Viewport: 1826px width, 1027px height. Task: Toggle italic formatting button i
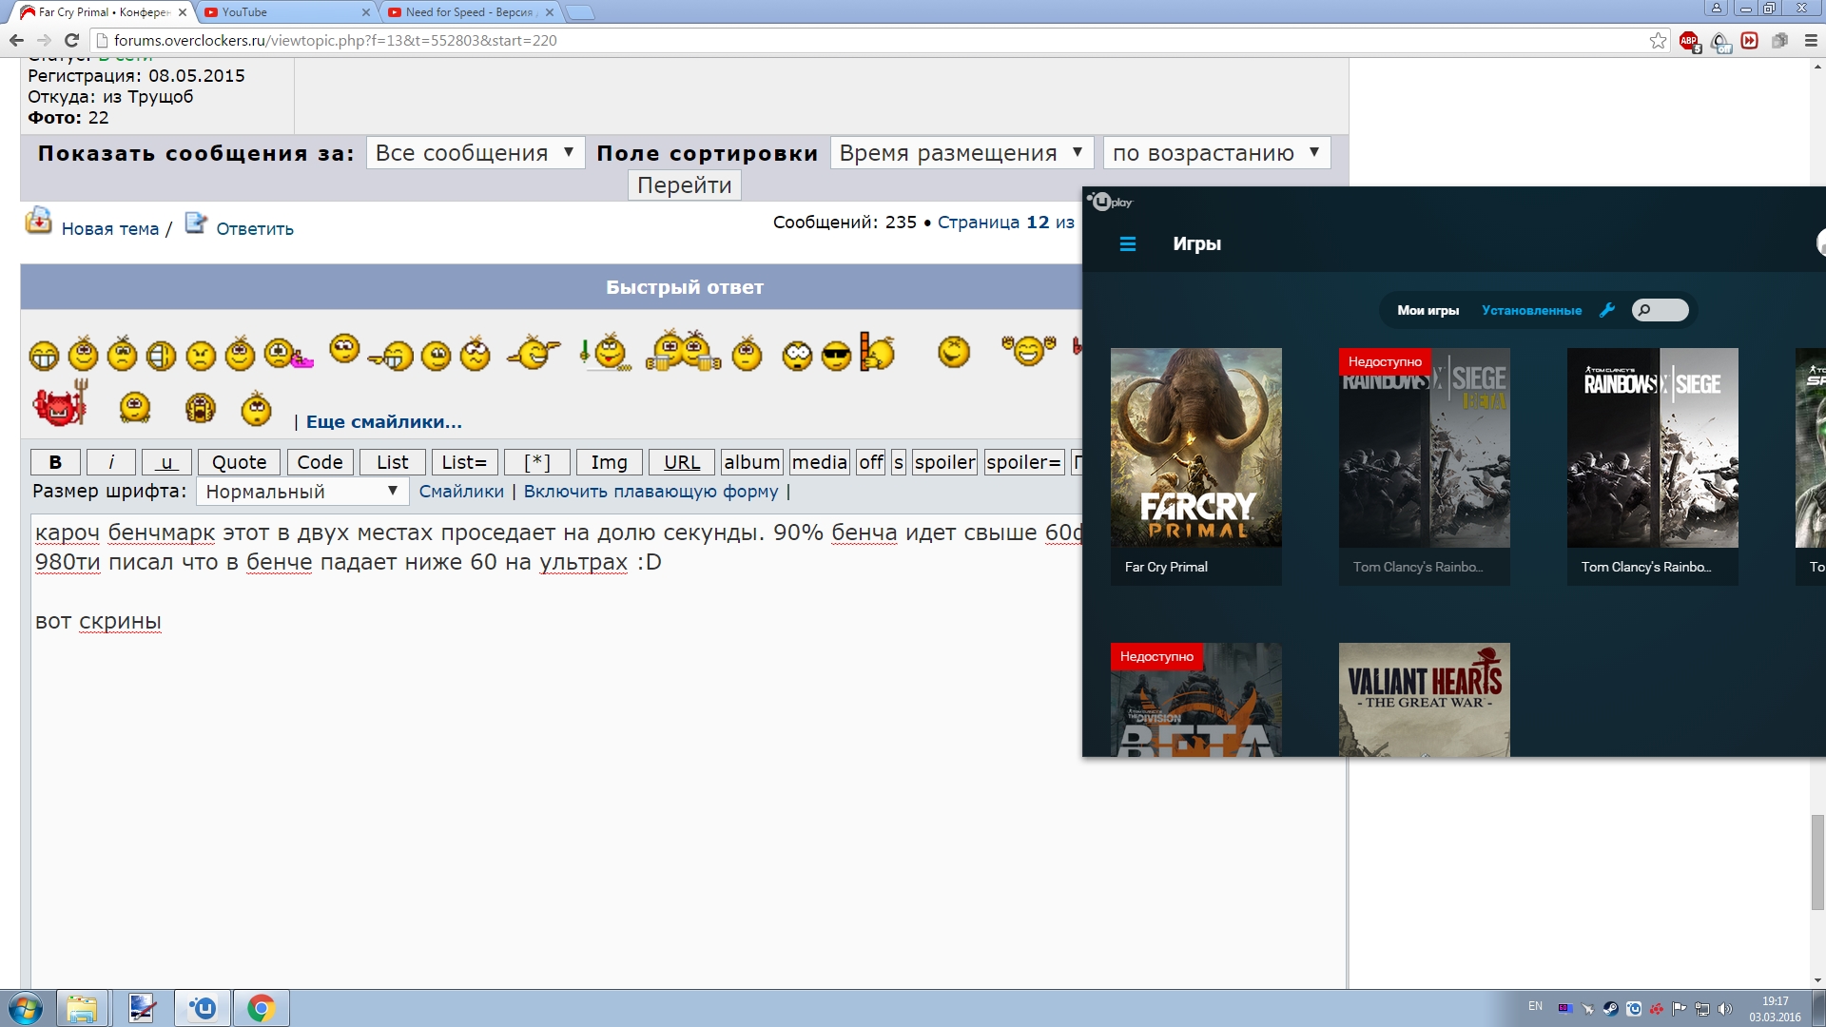pos(111,462)
